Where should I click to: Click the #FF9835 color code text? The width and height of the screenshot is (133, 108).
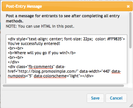[114, 39]
